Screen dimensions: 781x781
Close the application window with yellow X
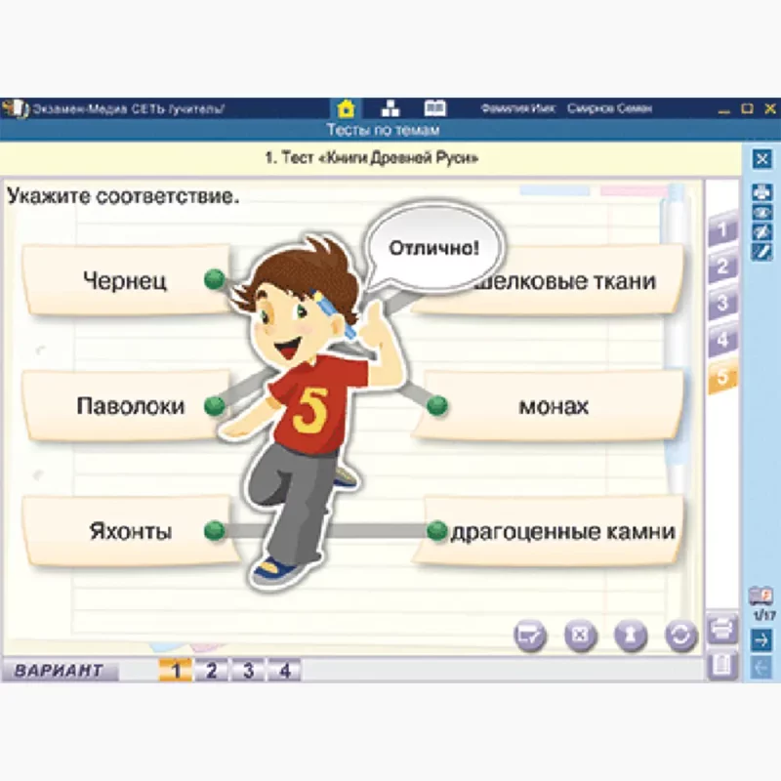click(769, 108)
